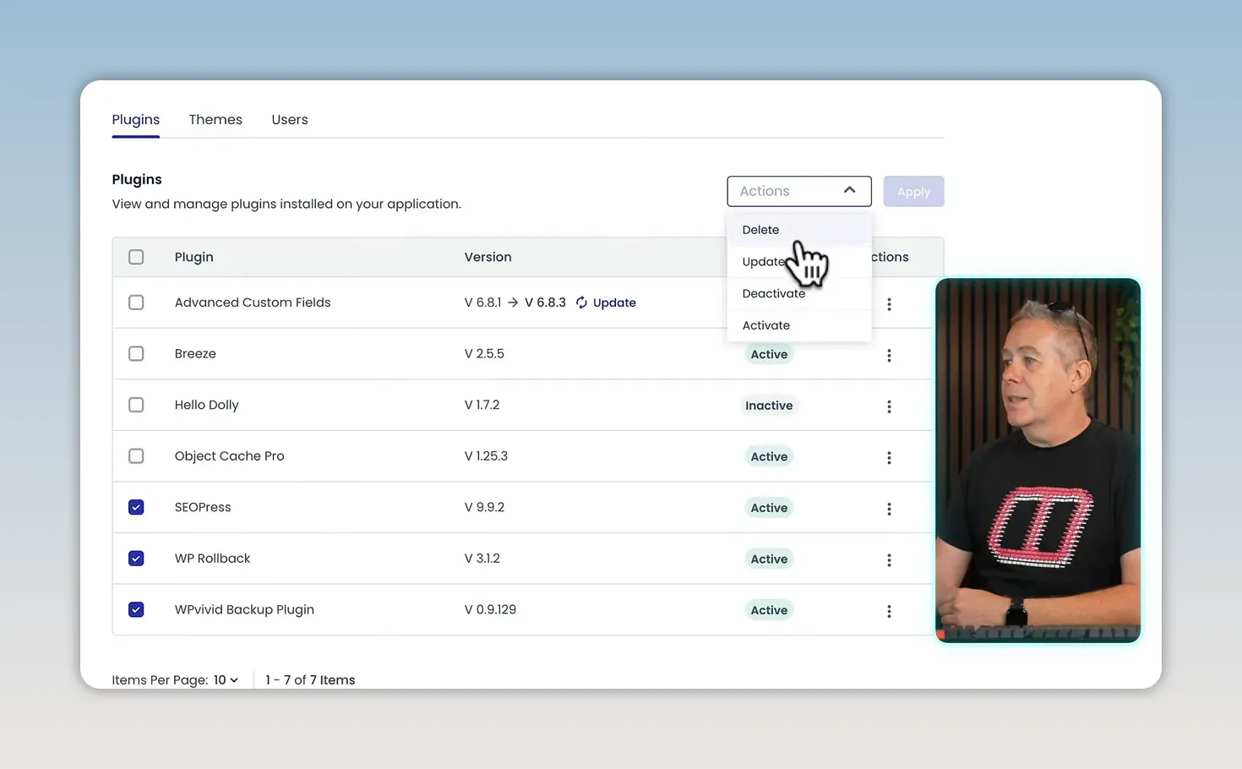Viewport: 1242px width, 769px height.
Task: Click the Hello Dolly plugin name
Action: pyautogui.click(x=206, y=405)
